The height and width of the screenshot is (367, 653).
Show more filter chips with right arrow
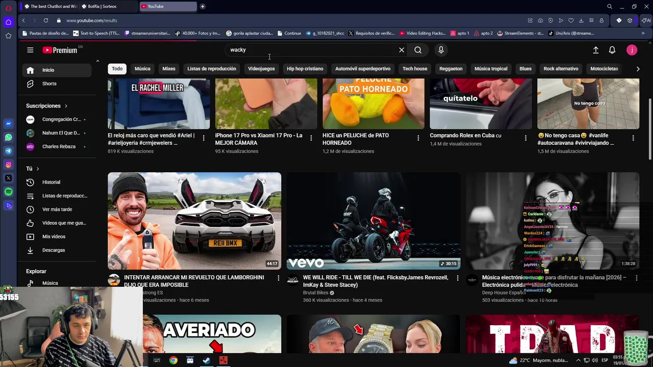(x=638, y=69)
